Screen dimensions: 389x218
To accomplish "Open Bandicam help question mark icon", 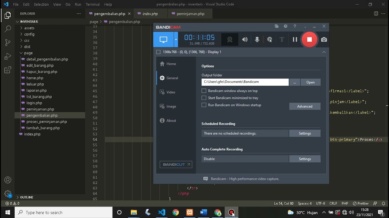I will coord(294,26).
